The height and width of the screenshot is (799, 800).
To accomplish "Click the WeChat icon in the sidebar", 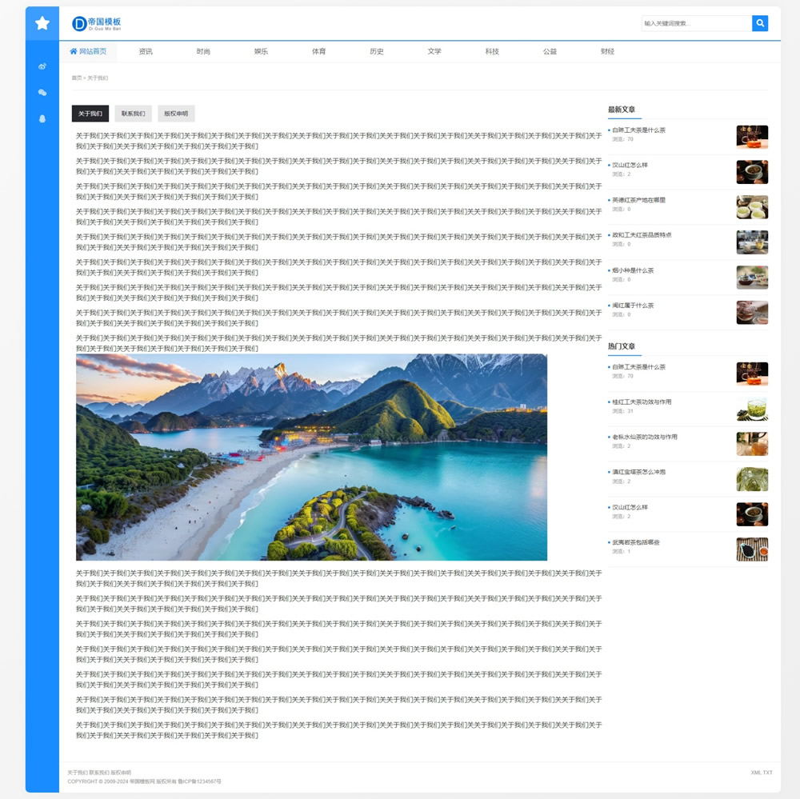I will point(42,93).
